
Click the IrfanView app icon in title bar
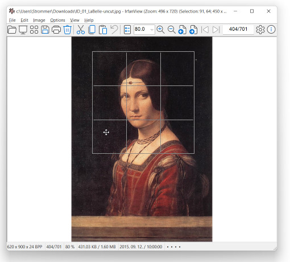point(12,11)
